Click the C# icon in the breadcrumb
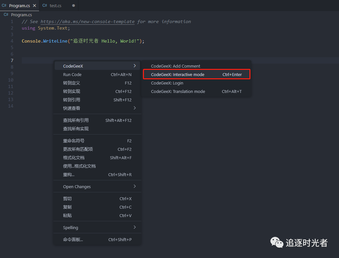Screen dimensions: 339x258 (6, 15)
